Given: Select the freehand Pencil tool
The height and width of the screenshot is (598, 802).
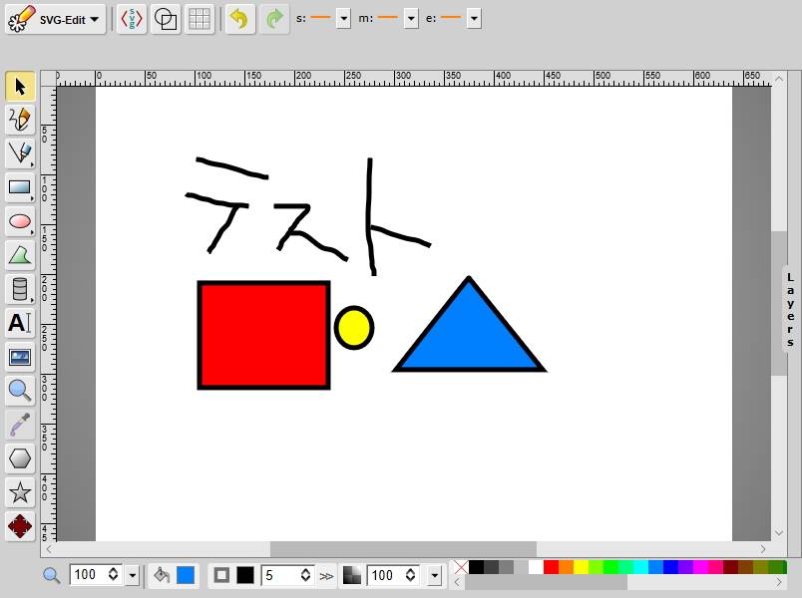Looking at the screenshot, I should tap(20, 121).
